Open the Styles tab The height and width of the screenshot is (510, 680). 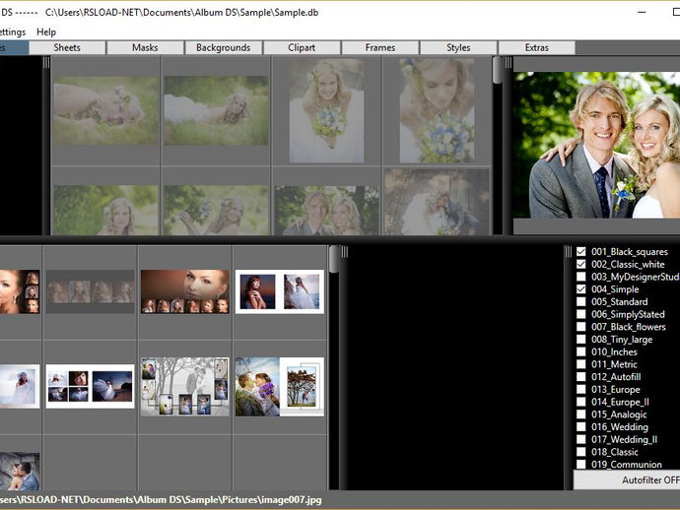(458, 47)
